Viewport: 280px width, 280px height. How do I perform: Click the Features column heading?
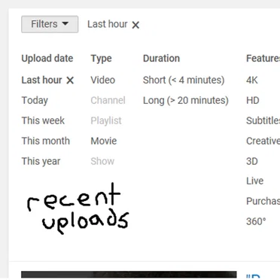click(263, 59)
